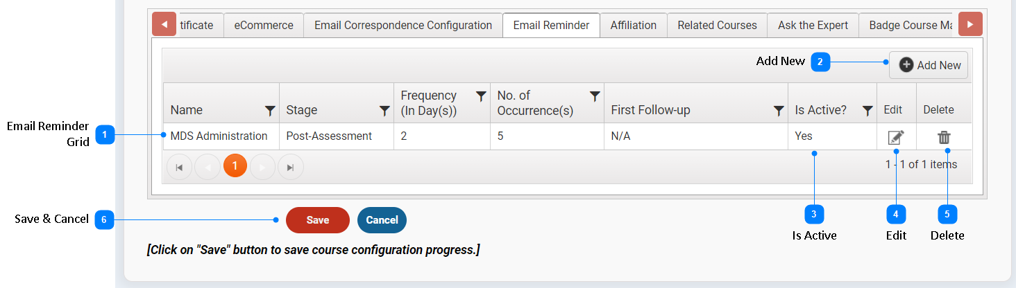This screenshot has width=1016, height=288.
Task: Go to last page of grid
Action: [290, 167]
